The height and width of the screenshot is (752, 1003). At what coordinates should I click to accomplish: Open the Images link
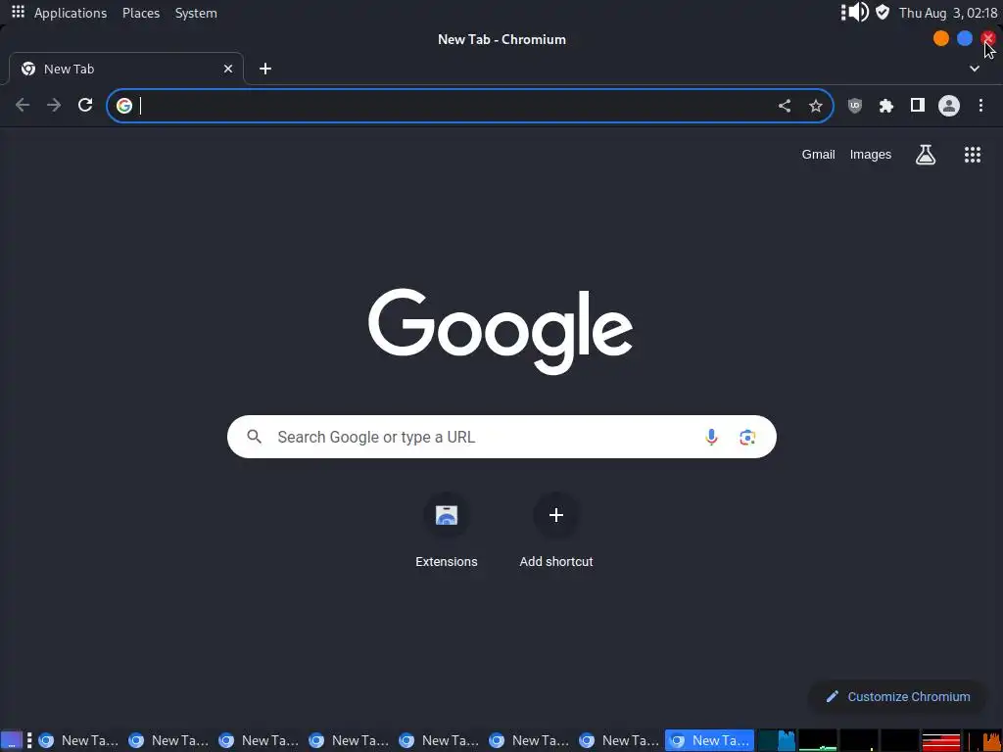click(870, 154)
